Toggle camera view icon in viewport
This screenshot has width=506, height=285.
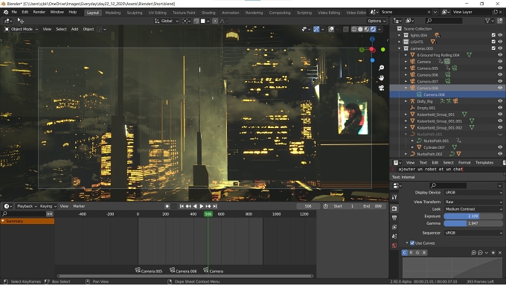(x=381, y=88)
